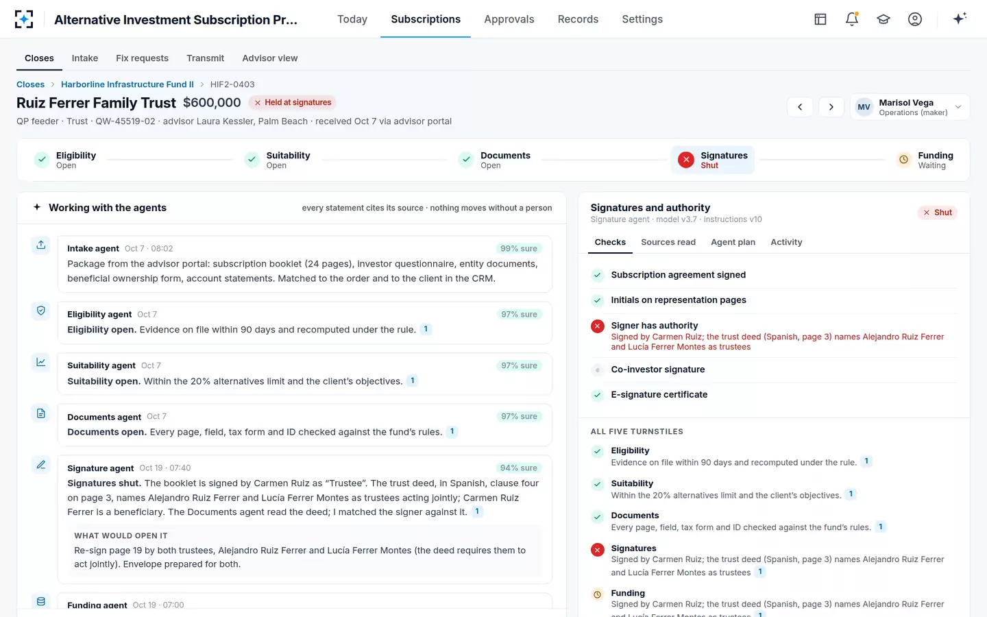This screenshot has width=987, height=617.
Task: Click the app logo in the header
Action: click(24, 19)
